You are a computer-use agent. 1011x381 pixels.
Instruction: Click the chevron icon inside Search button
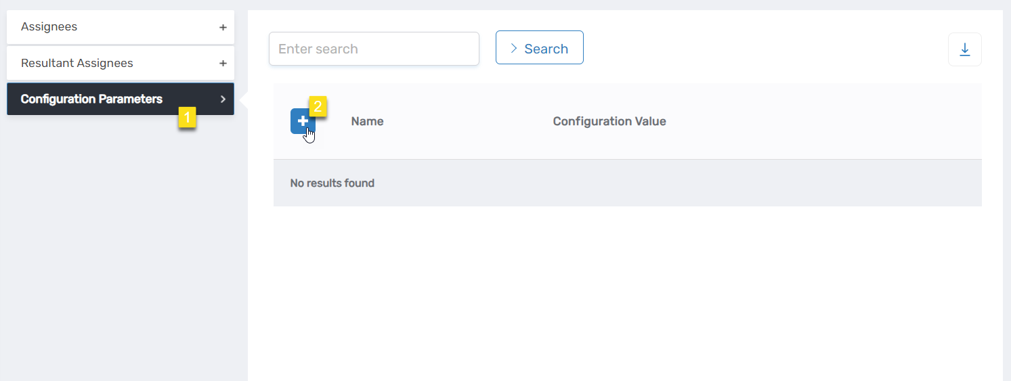pos(514,48)
